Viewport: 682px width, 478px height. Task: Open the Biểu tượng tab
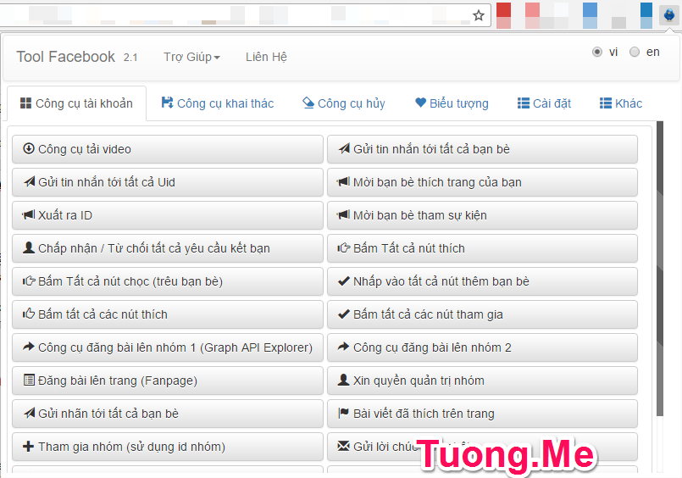click(x=452, y=103)
